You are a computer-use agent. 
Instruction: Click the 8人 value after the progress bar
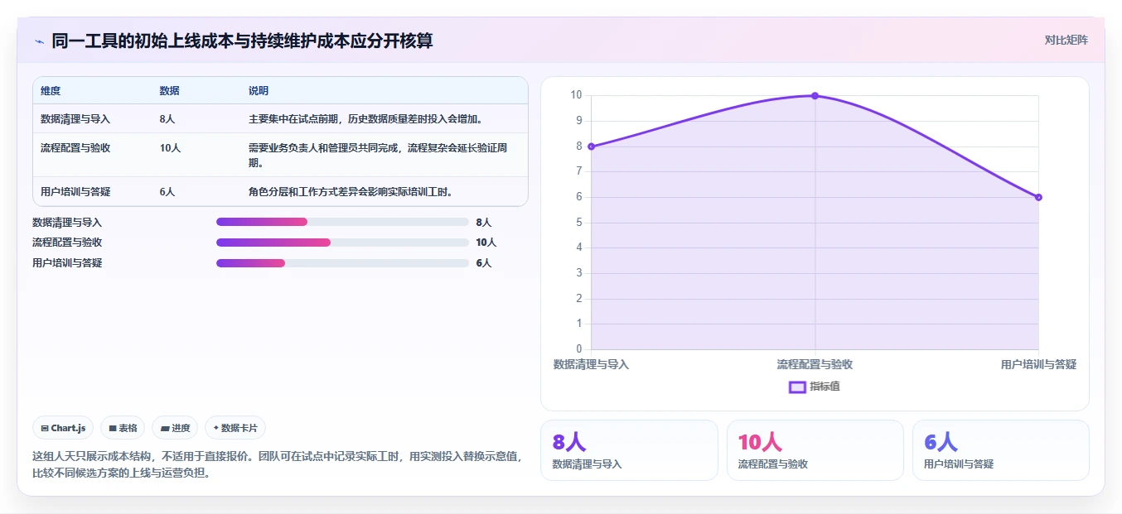point(484,223)
